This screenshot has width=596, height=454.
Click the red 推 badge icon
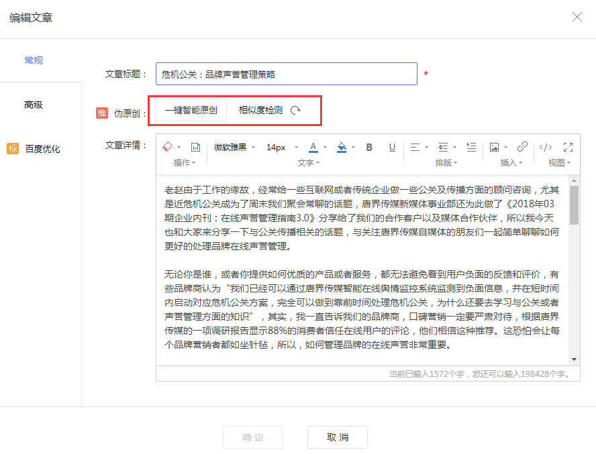click(x=102, y=113)
